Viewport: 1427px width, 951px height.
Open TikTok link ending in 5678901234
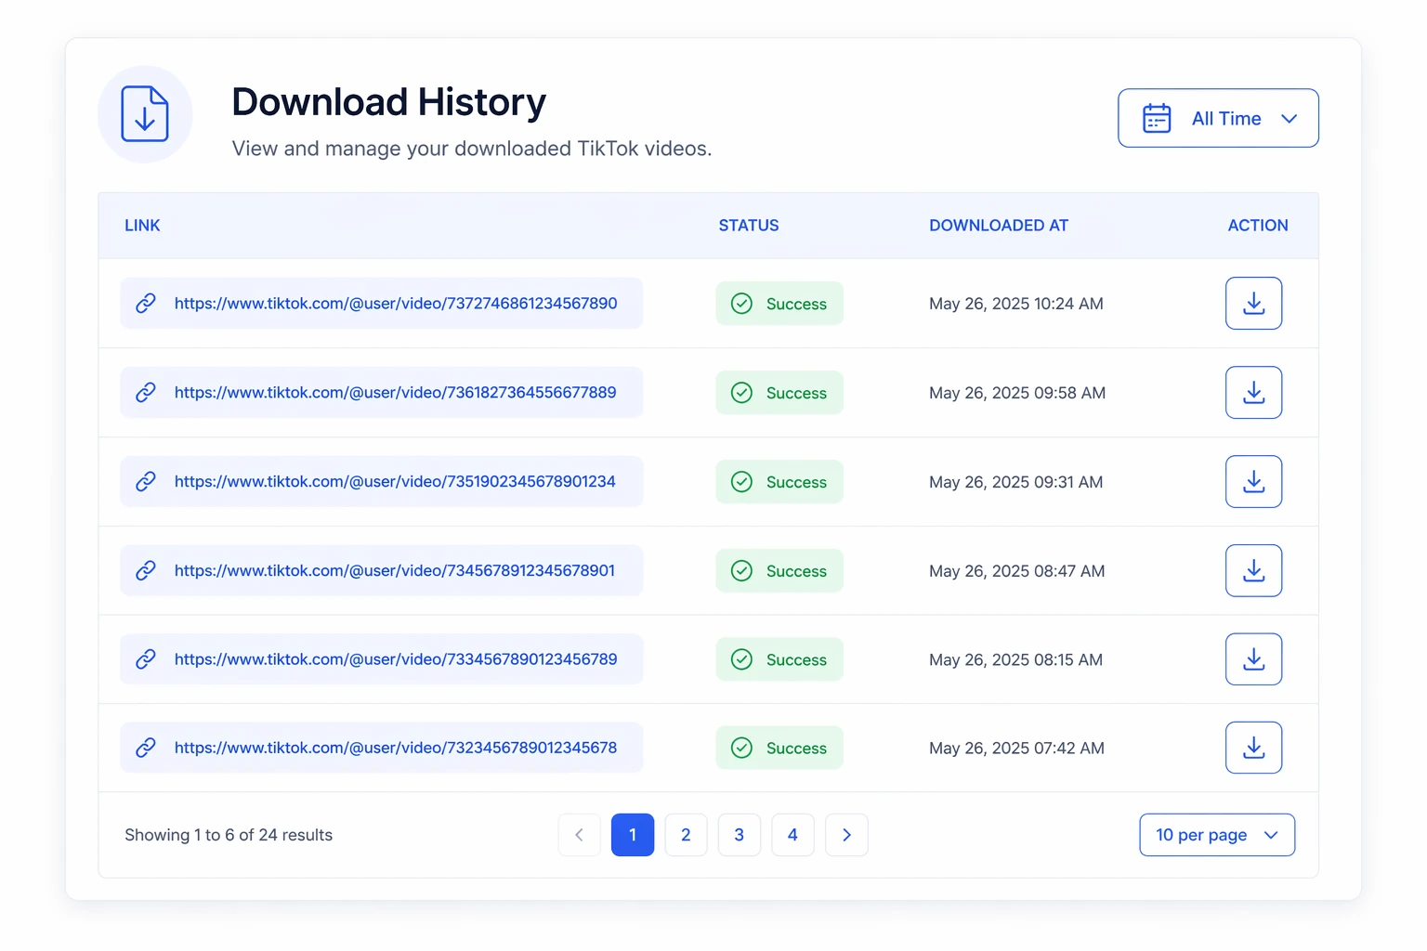point(395,481)
